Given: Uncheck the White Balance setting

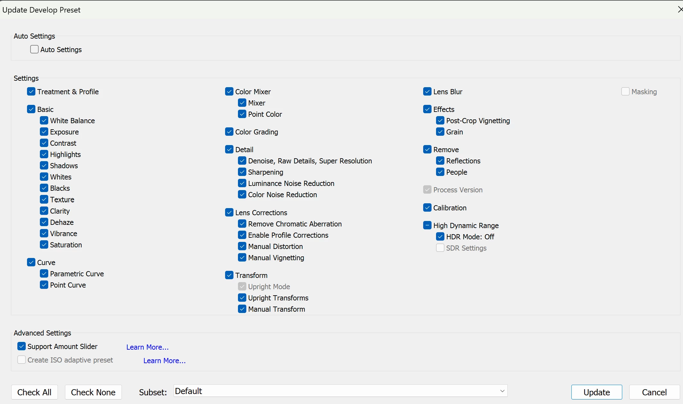Looking at the screenshot, I should [x=44, y=121].
